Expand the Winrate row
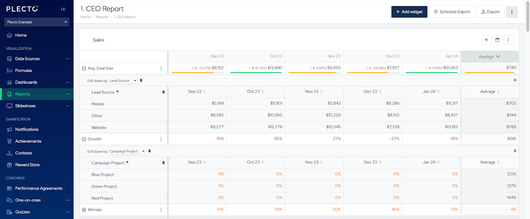Viewport: 530px width, 219px height. (84, 210)
